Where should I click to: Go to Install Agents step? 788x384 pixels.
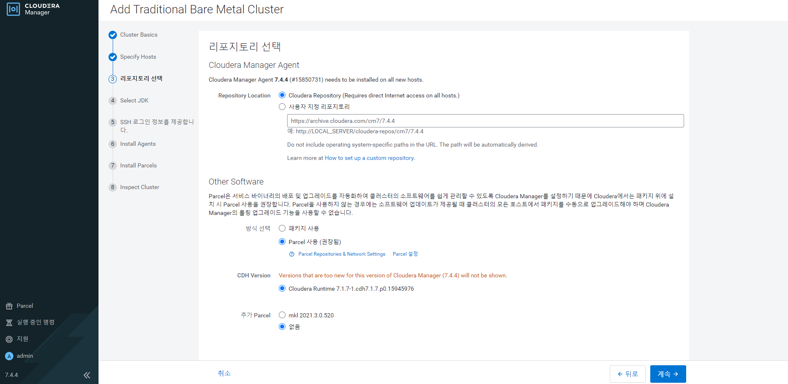pos(138,144)
